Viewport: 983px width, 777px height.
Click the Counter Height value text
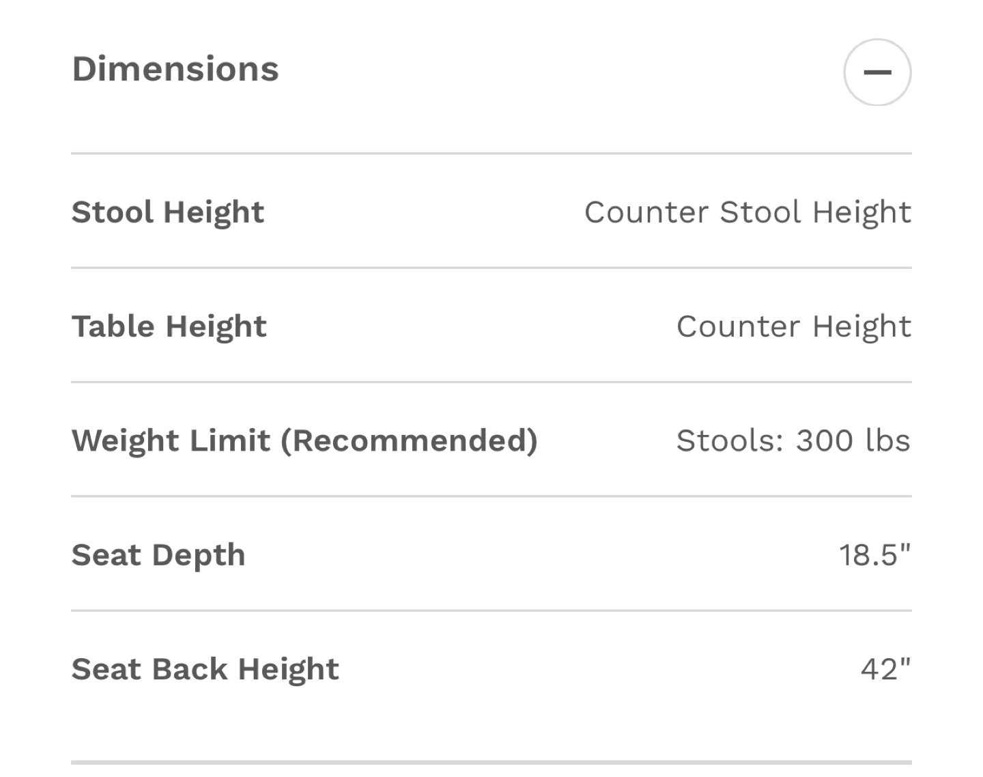click(x=794, y=326)
